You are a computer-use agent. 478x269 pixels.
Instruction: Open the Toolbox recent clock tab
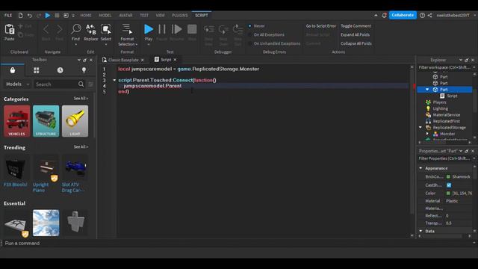coord(60,70)
